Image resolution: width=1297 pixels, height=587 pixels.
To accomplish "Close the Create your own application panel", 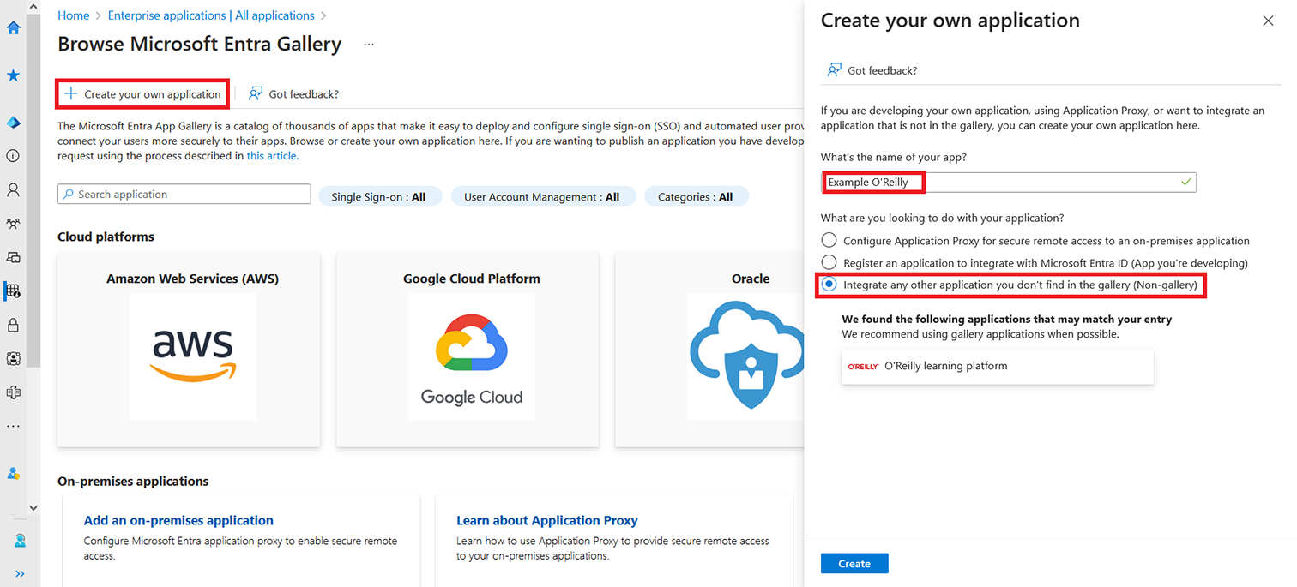I will [x=1268, y=21].
